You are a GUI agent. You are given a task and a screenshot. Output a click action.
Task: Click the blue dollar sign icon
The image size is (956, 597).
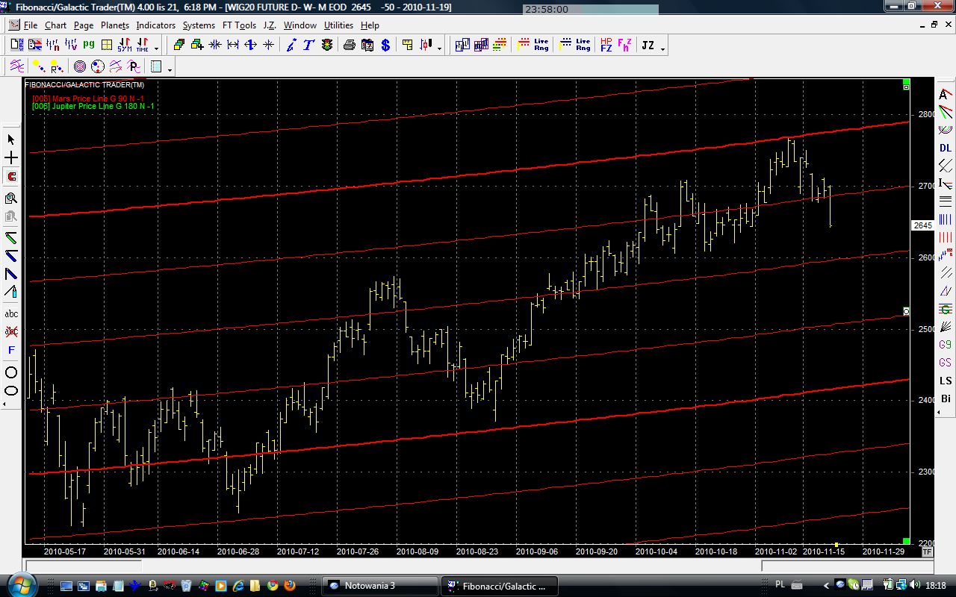pyautogui.click(x=385, y=46)
